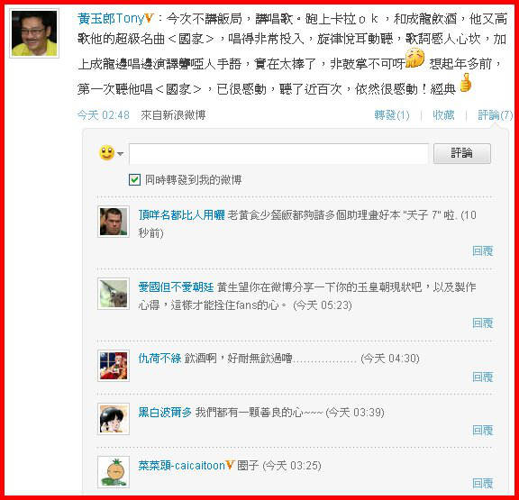Click the orange verified V badge beside 黃玉郎Tony
The width and height of the screenshot is (519, 500).
(150, 18)
